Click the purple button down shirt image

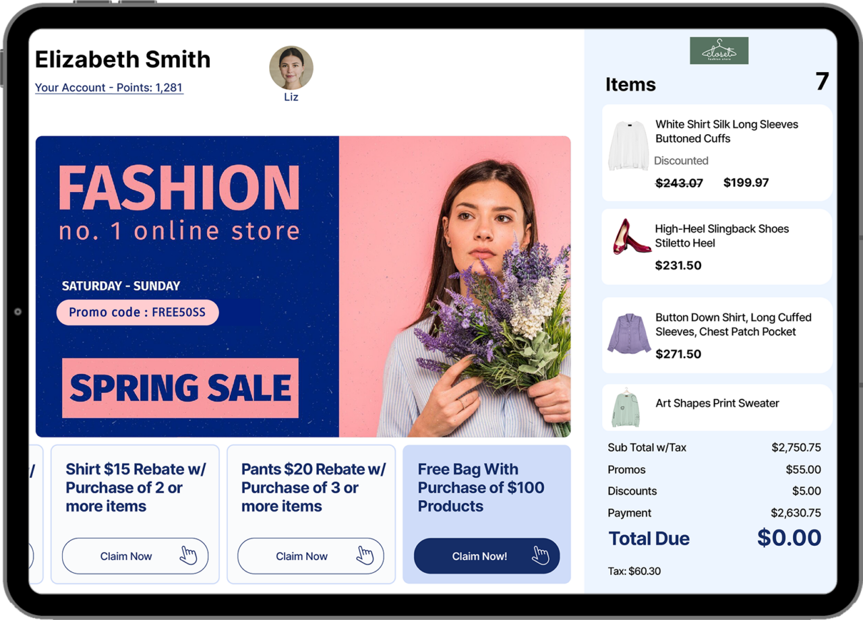click(x=629, y=334)
